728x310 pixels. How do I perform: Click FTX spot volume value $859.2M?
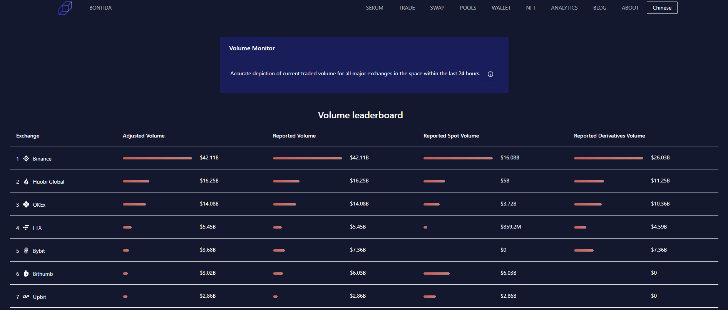click(x=511, y=227)
